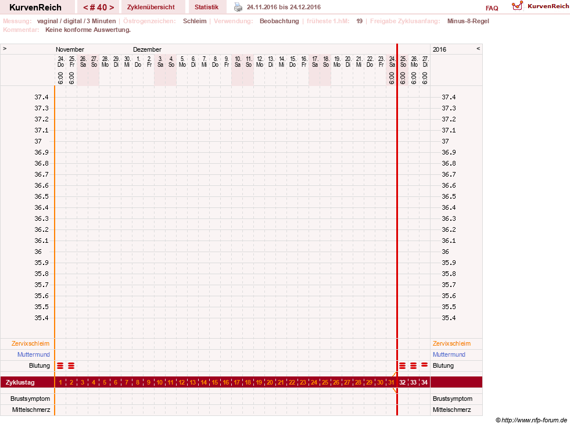Image resolution: width=570 pixels, height=427 pixels.
Task: Go to next cycle via right chevron
Action: coord(112,8)
